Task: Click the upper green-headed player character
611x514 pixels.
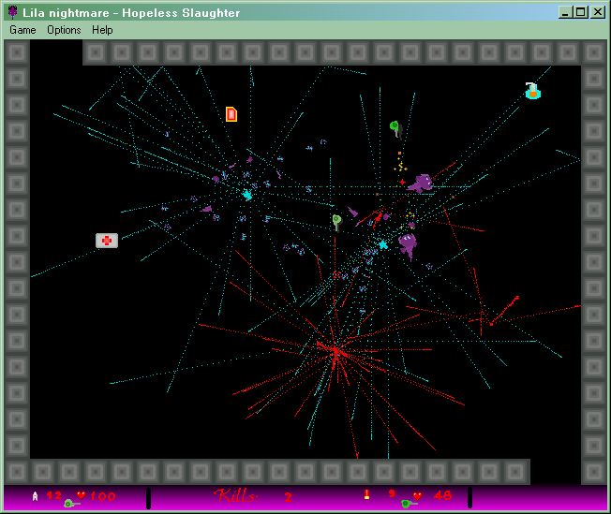Action: pyautogui.click(x=395, y=126)
